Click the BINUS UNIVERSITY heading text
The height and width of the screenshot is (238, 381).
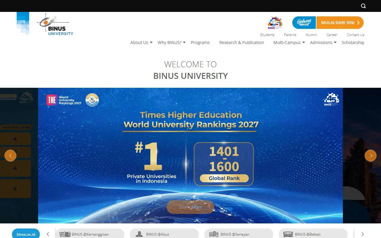190,76
